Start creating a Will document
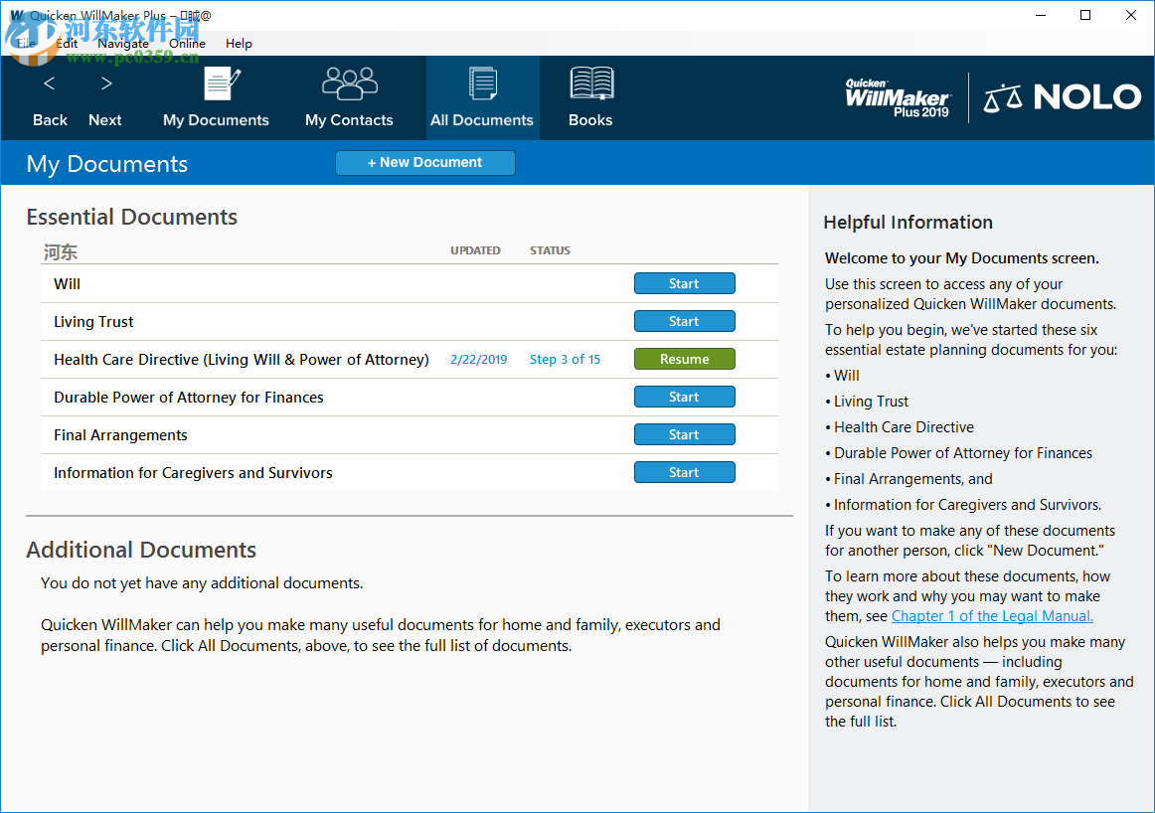The height and width of the screenshot is (813, 1155). [684, 283]
